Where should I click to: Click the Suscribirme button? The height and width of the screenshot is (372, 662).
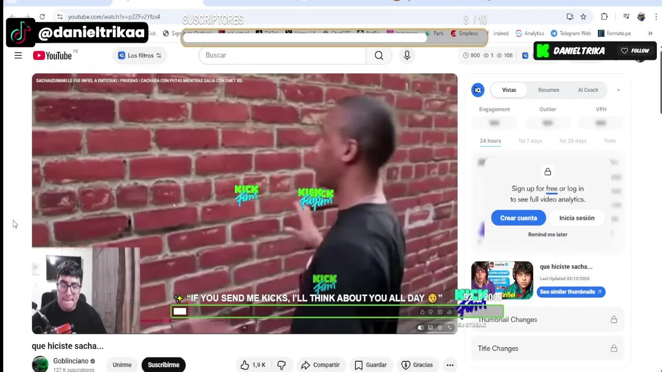(163, 365)
